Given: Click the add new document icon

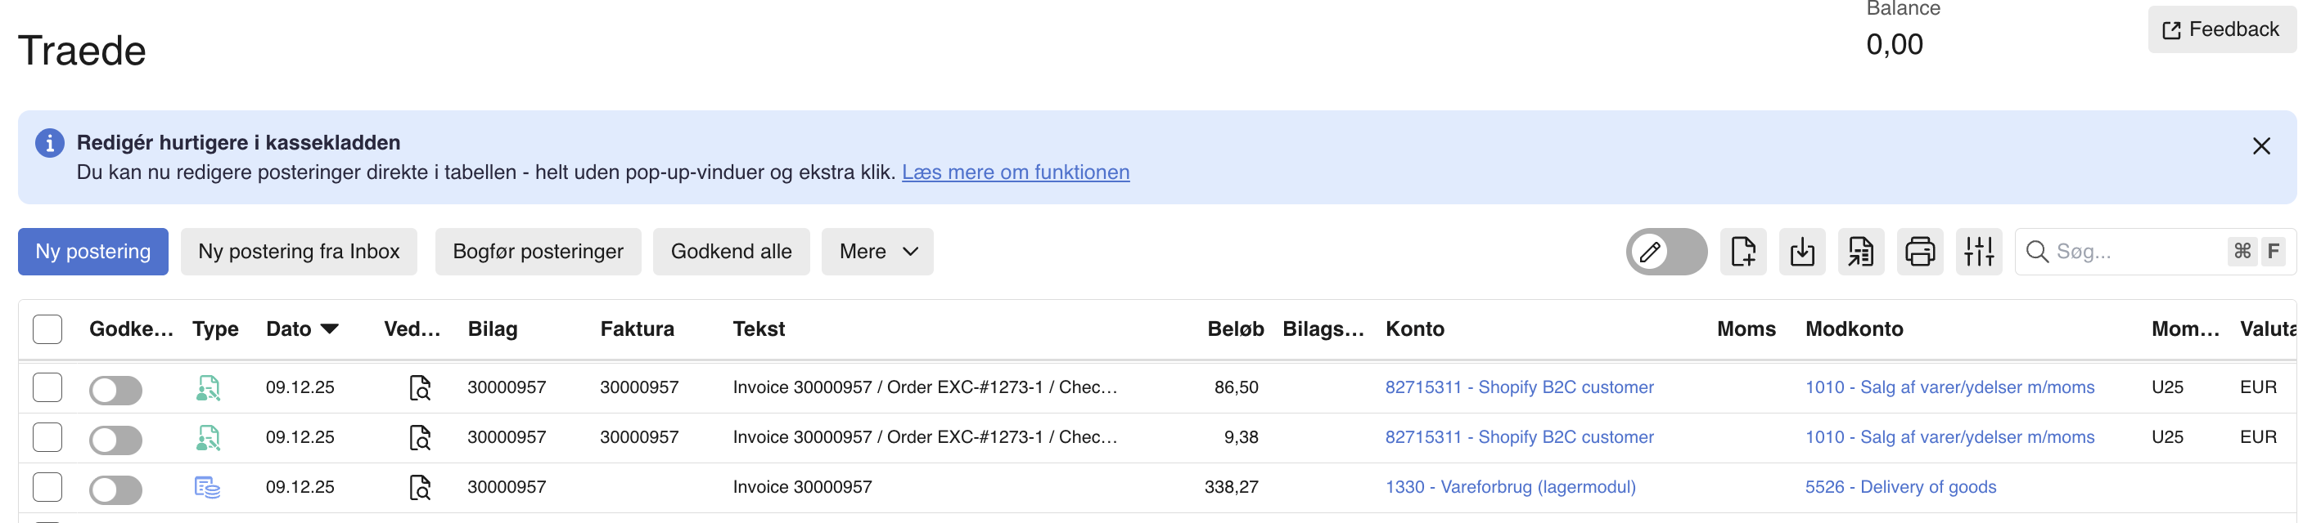Looking at the screenshot, I should point(1742,252).
